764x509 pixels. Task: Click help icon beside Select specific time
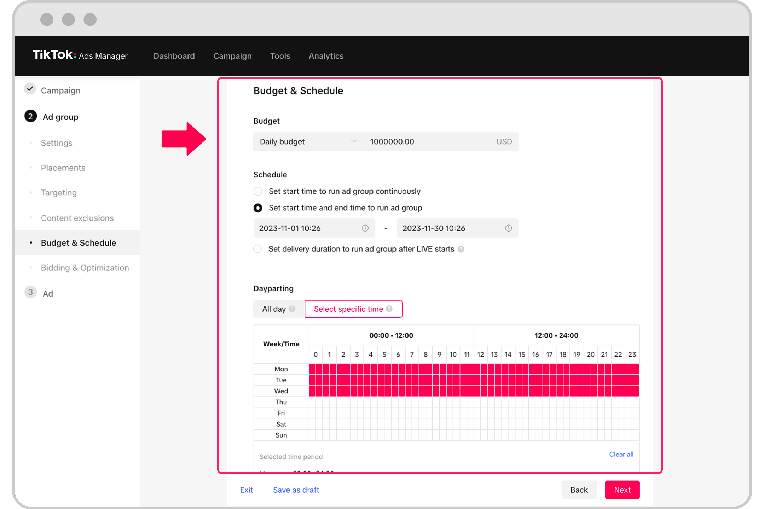[x=389, y=309]
